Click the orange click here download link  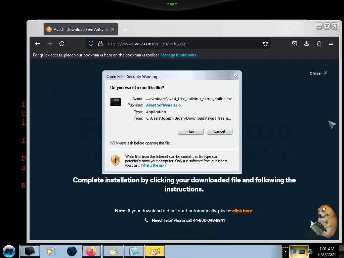coord(242,211)
